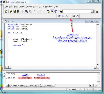Click the 'using std::endl;' code line
Screen dimensions: 104x94
(18, 29)
